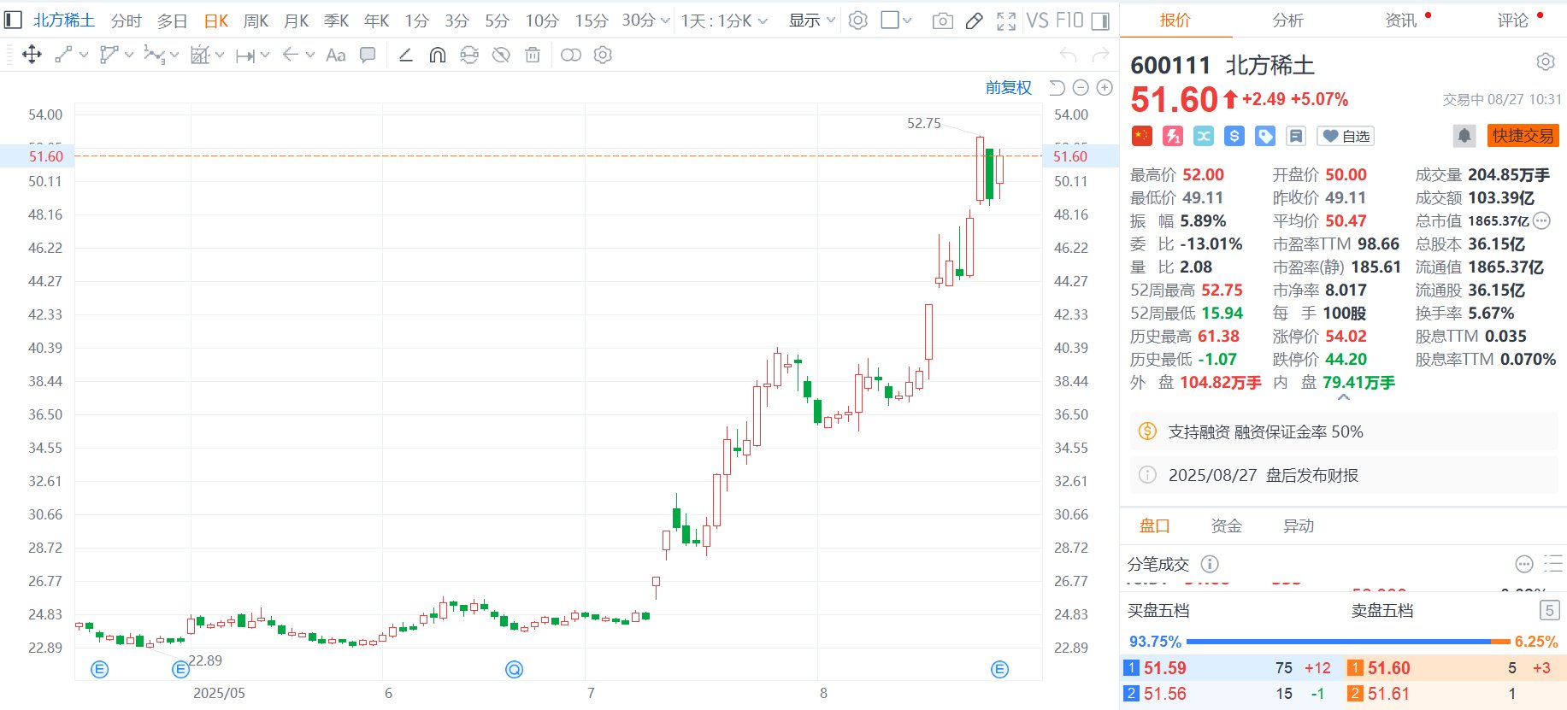Click the 前复权 adjustment link
This screenshot has width=1567, height=710.
(x=1008, y=87)
